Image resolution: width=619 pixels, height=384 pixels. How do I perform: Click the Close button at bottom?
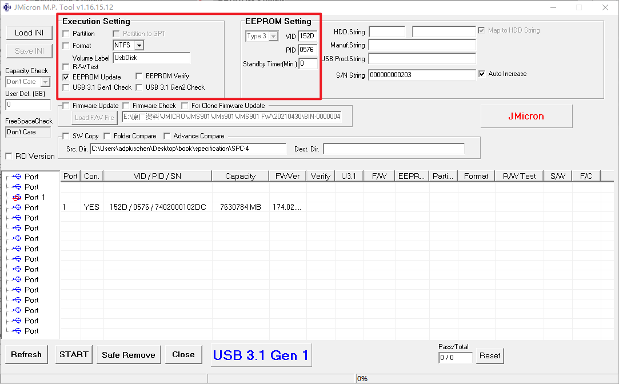183,354
